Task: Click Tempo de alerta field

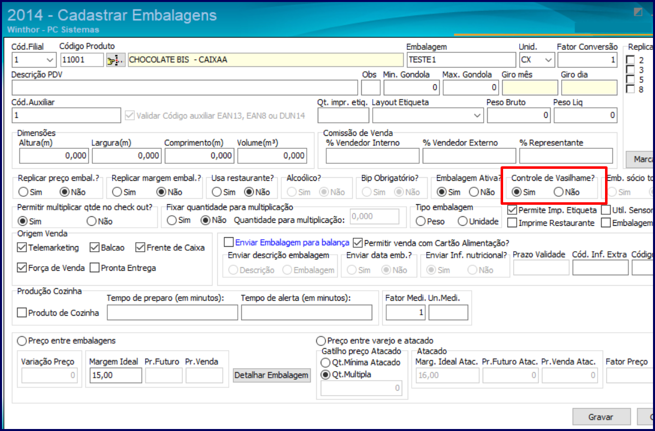Action: coord(307,313)
